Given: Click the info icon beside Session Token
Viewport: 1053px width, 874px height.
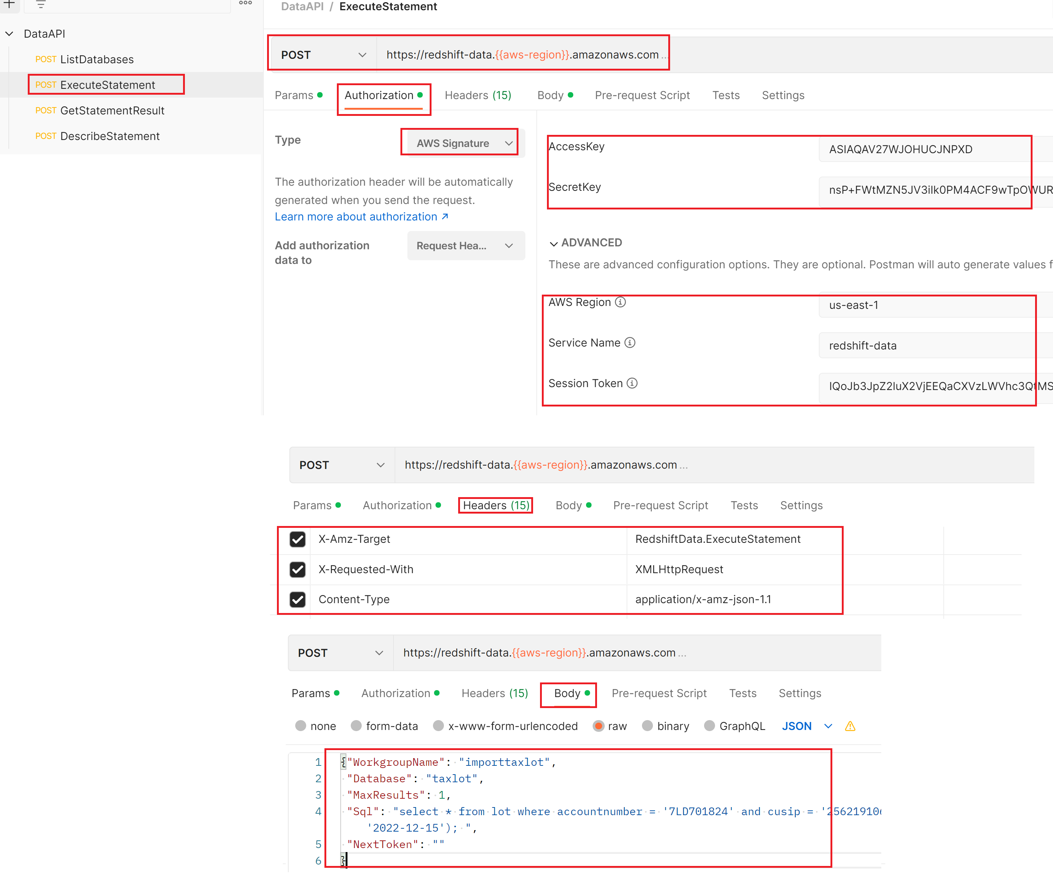Looking at the screenshot, I should (x=632, y=383).
